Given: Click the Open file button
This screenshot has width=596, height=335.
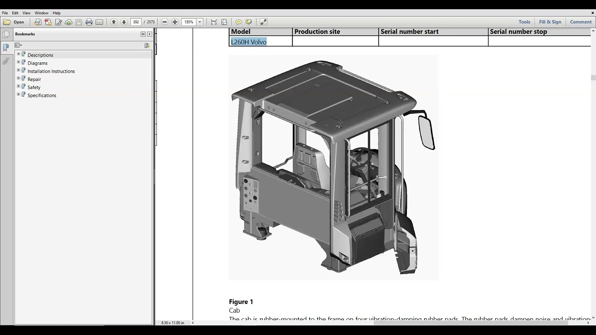Looking at the screenshot, I should (x=14, y=22).
